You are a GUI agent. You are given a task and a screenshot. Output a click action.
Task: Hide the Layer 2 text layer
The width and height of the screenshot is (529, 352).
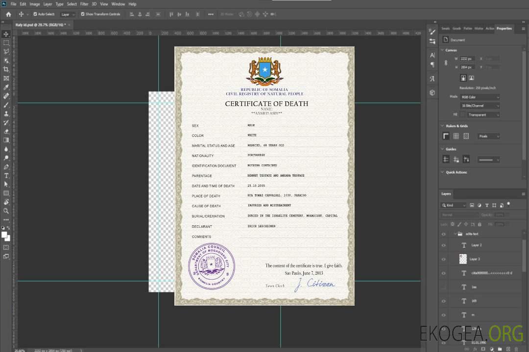pos(444,245)
